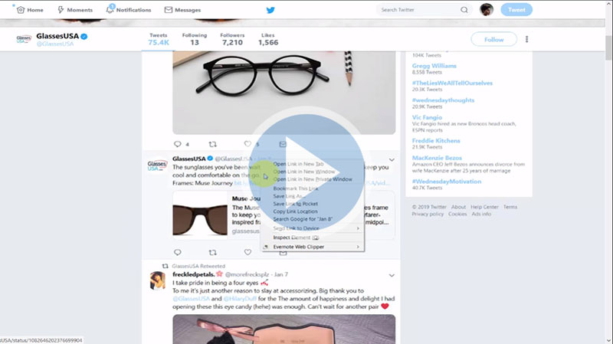Open the three-dot profile options menu

point(527,39)
